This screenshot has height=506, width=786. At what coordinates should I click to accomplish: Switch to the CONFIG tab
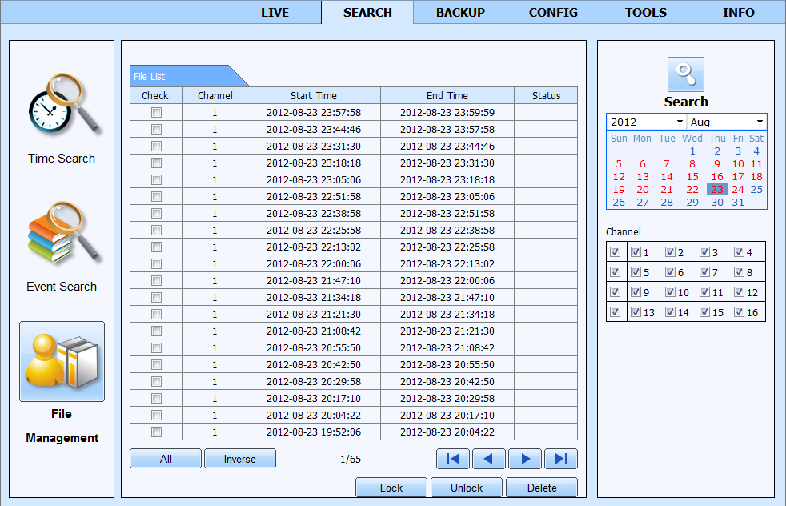[553, 13]
